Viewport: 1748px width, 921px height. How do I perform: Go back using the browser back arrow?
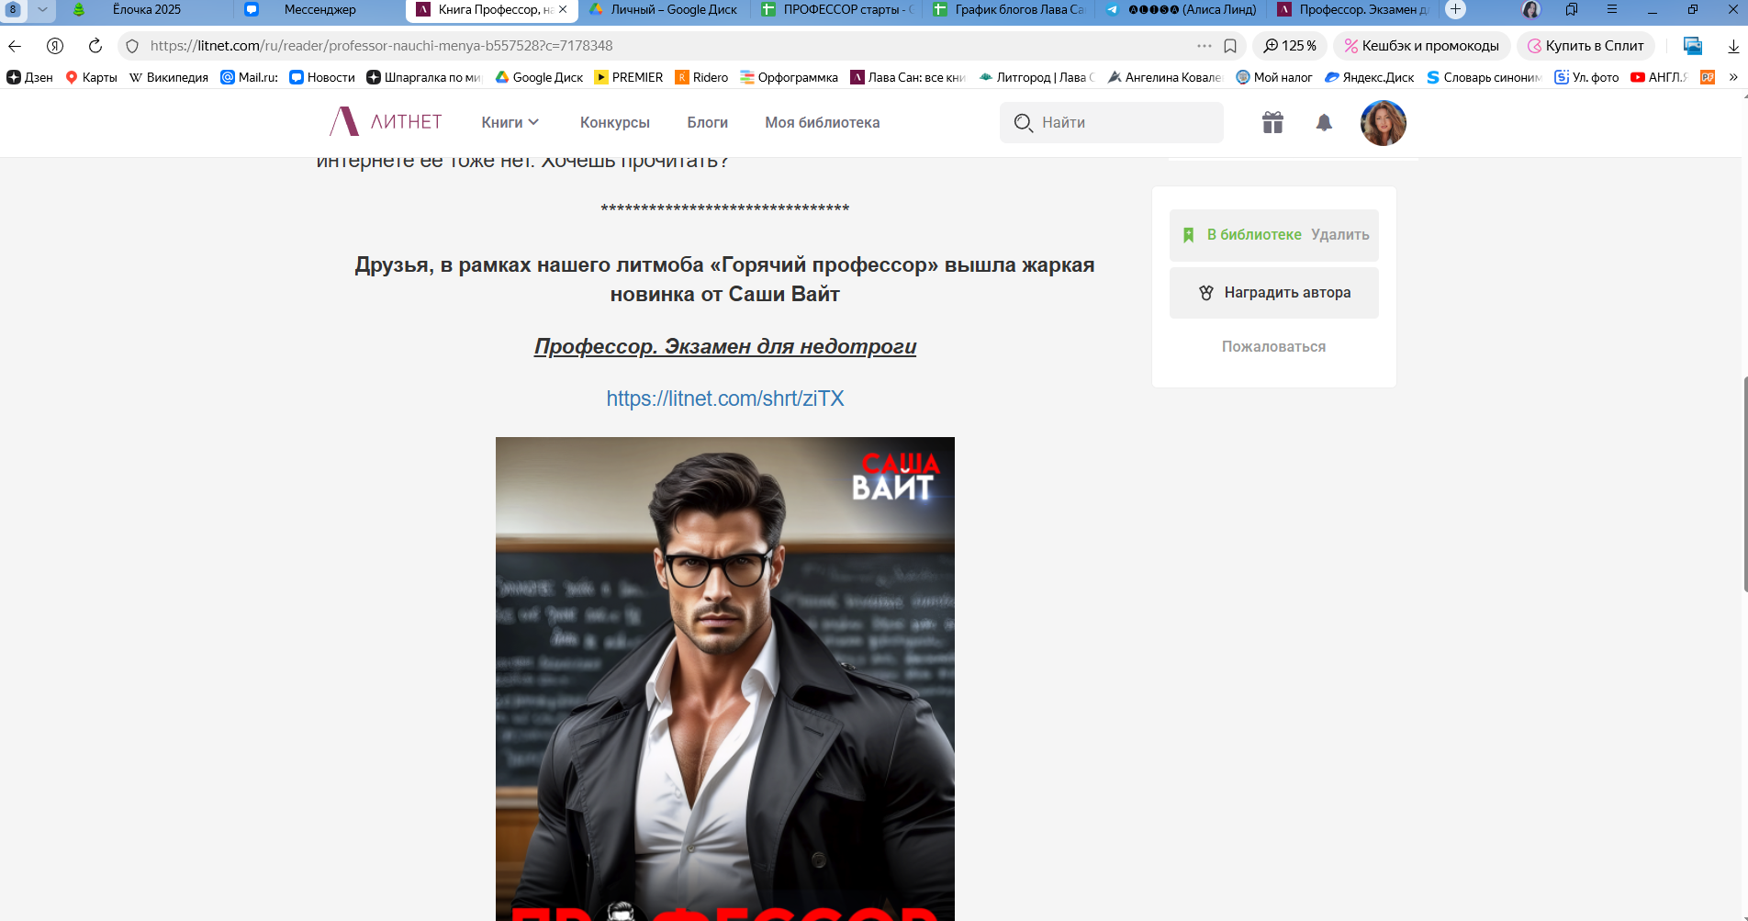(x=15, y=46)
